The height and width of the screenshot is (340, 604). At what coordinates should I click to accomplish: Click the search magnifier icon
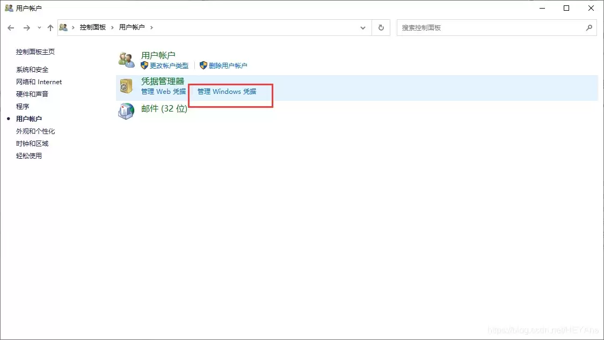point(589,28)
